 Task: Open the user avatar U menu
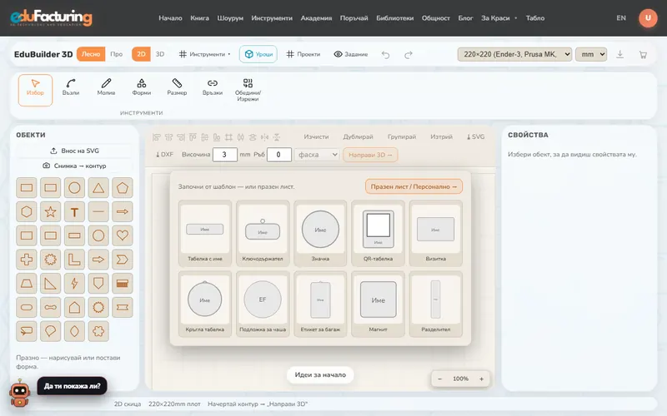point(648,17)
